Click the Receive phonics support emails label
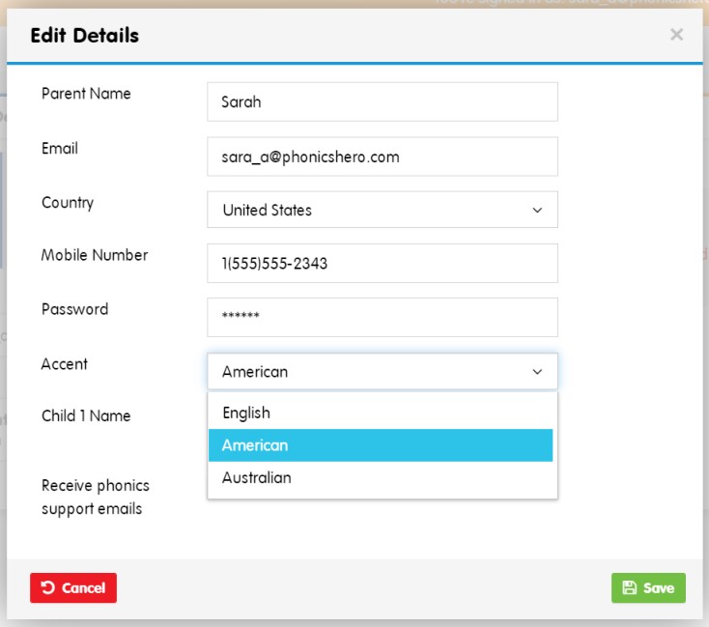Screen dimensions: 709x627 (x=96, y=497)
